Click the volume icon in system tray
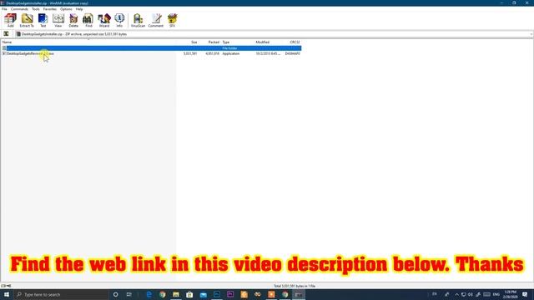Viewport: 534px width, 300px height. [x=471, y=294]
